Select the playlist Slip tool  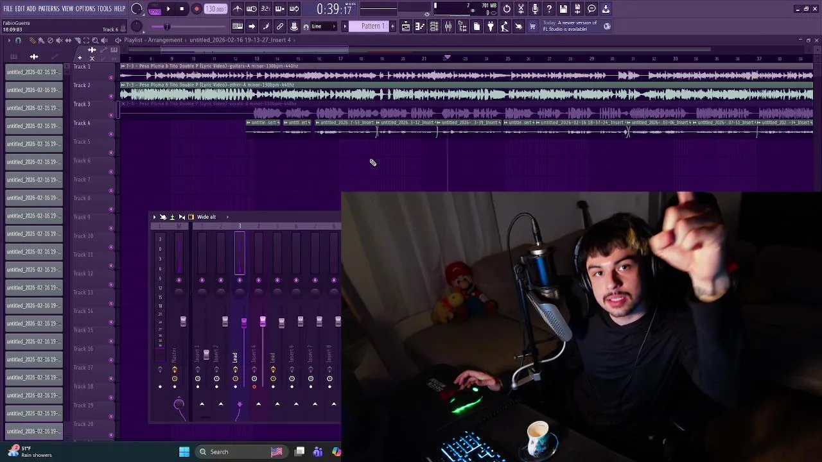point(69,40)
